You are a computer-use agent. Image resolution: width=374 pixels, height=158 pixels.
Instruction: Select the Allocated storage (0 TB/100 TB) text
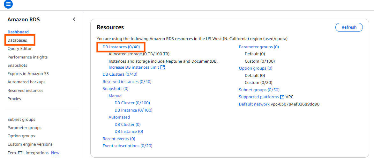pyautogui.click(x=139, y=54)
